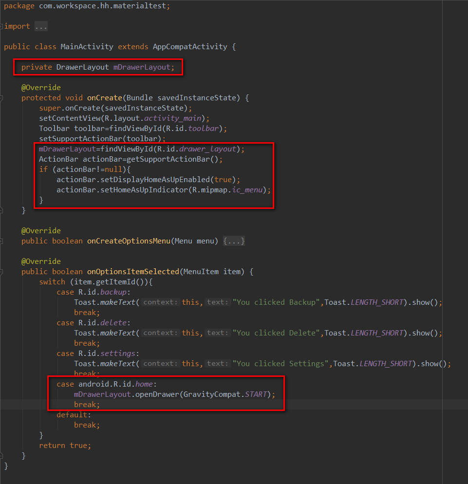
Task: Click the 'return true;' statement
Action: 65,446
